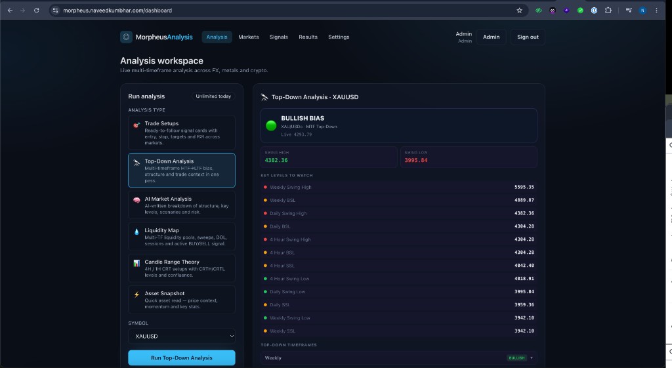Click the 4 Hour BSL row
Screen dimensions: 672x368
coord(398,253)
